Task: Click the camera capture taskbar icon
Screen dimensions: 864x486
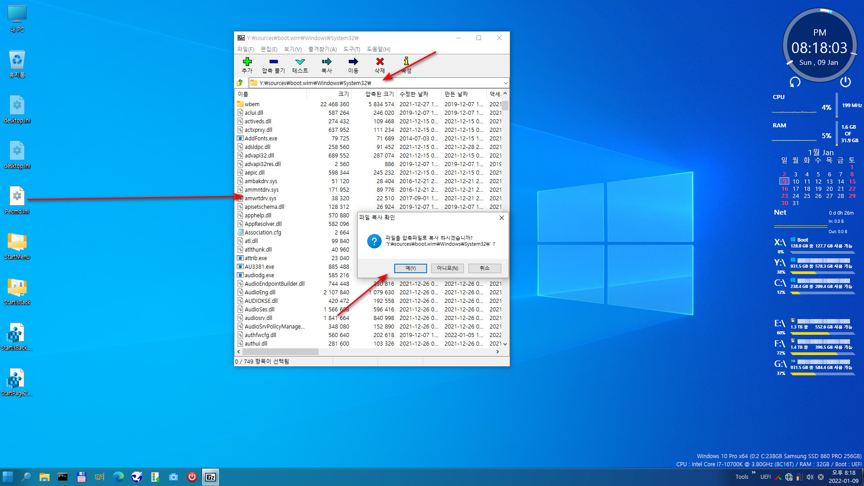Action: 174,477
